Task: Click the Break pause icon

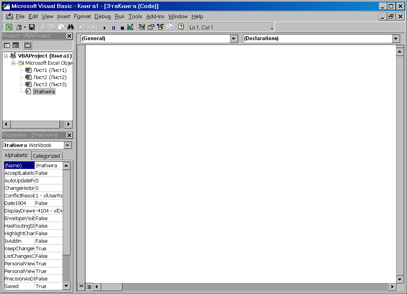Action: point(113,27)
